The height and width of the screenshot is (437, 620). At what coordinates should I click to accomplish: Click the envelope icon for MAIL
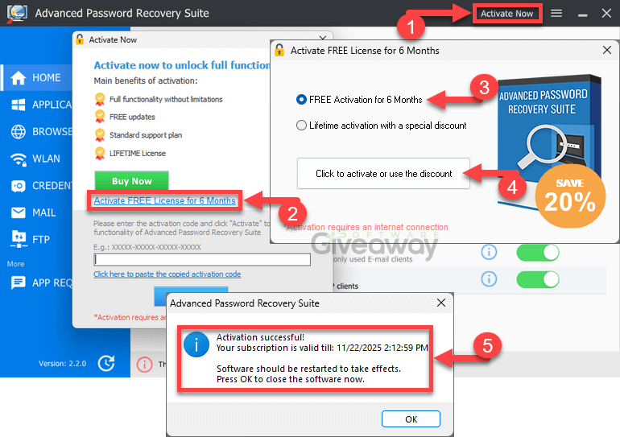[19, 212]
